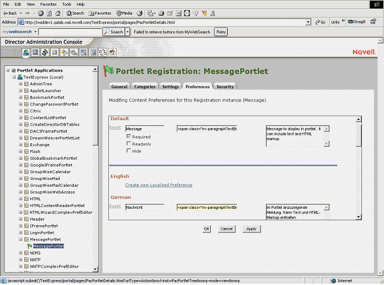Viewport: 384px width, 285px height.
Task: Click the browser Back button
Action: (10, 13)
